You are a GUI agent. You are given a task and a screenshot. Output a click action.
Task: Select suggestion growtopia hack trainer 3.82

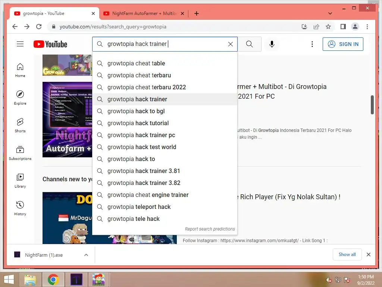click(x=165, y=183)
